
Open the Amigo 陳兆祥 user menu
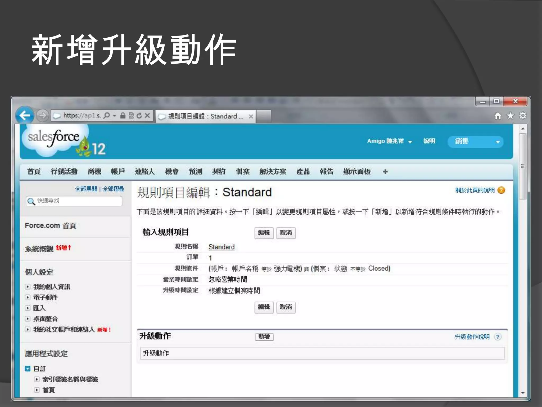(389, 141)
